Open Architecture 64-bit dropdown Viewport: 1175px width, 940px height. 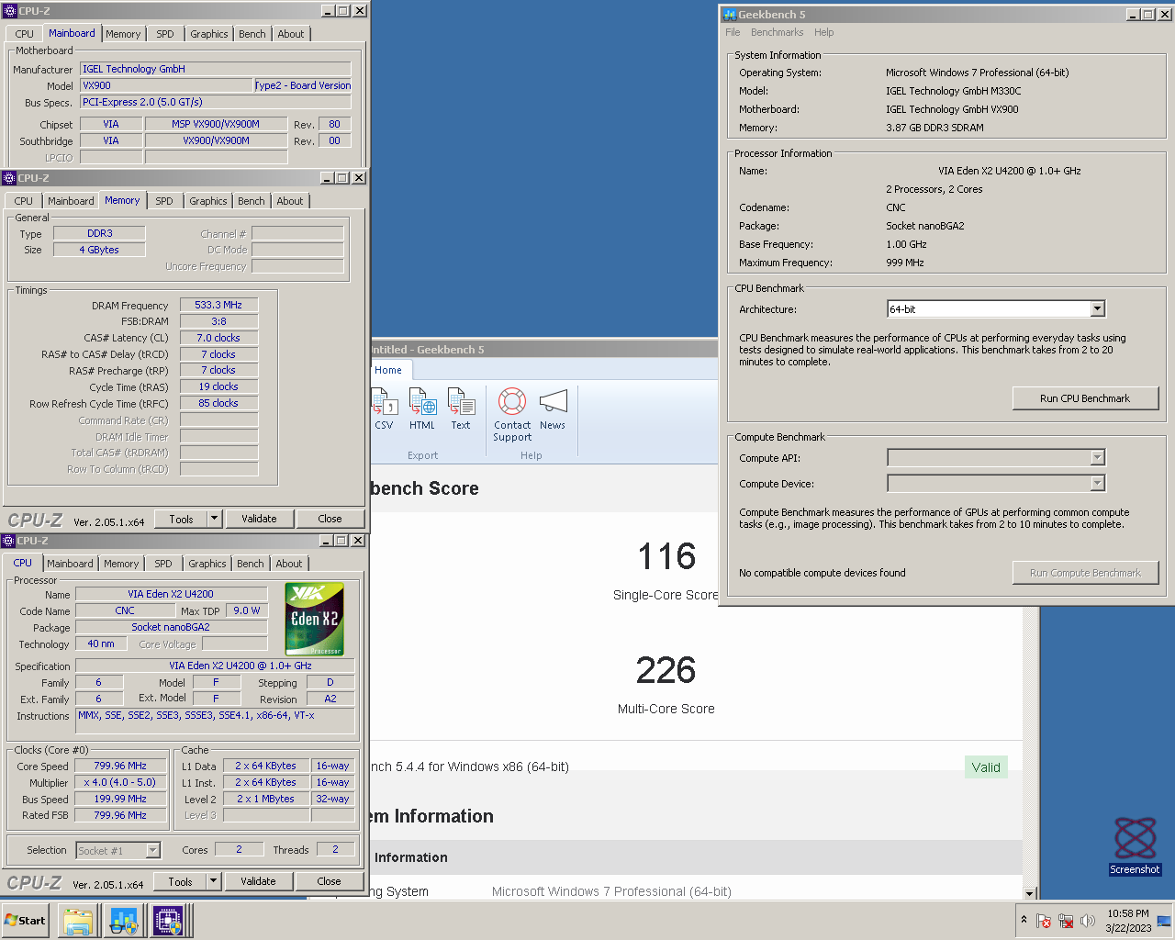coord(1097,309)
